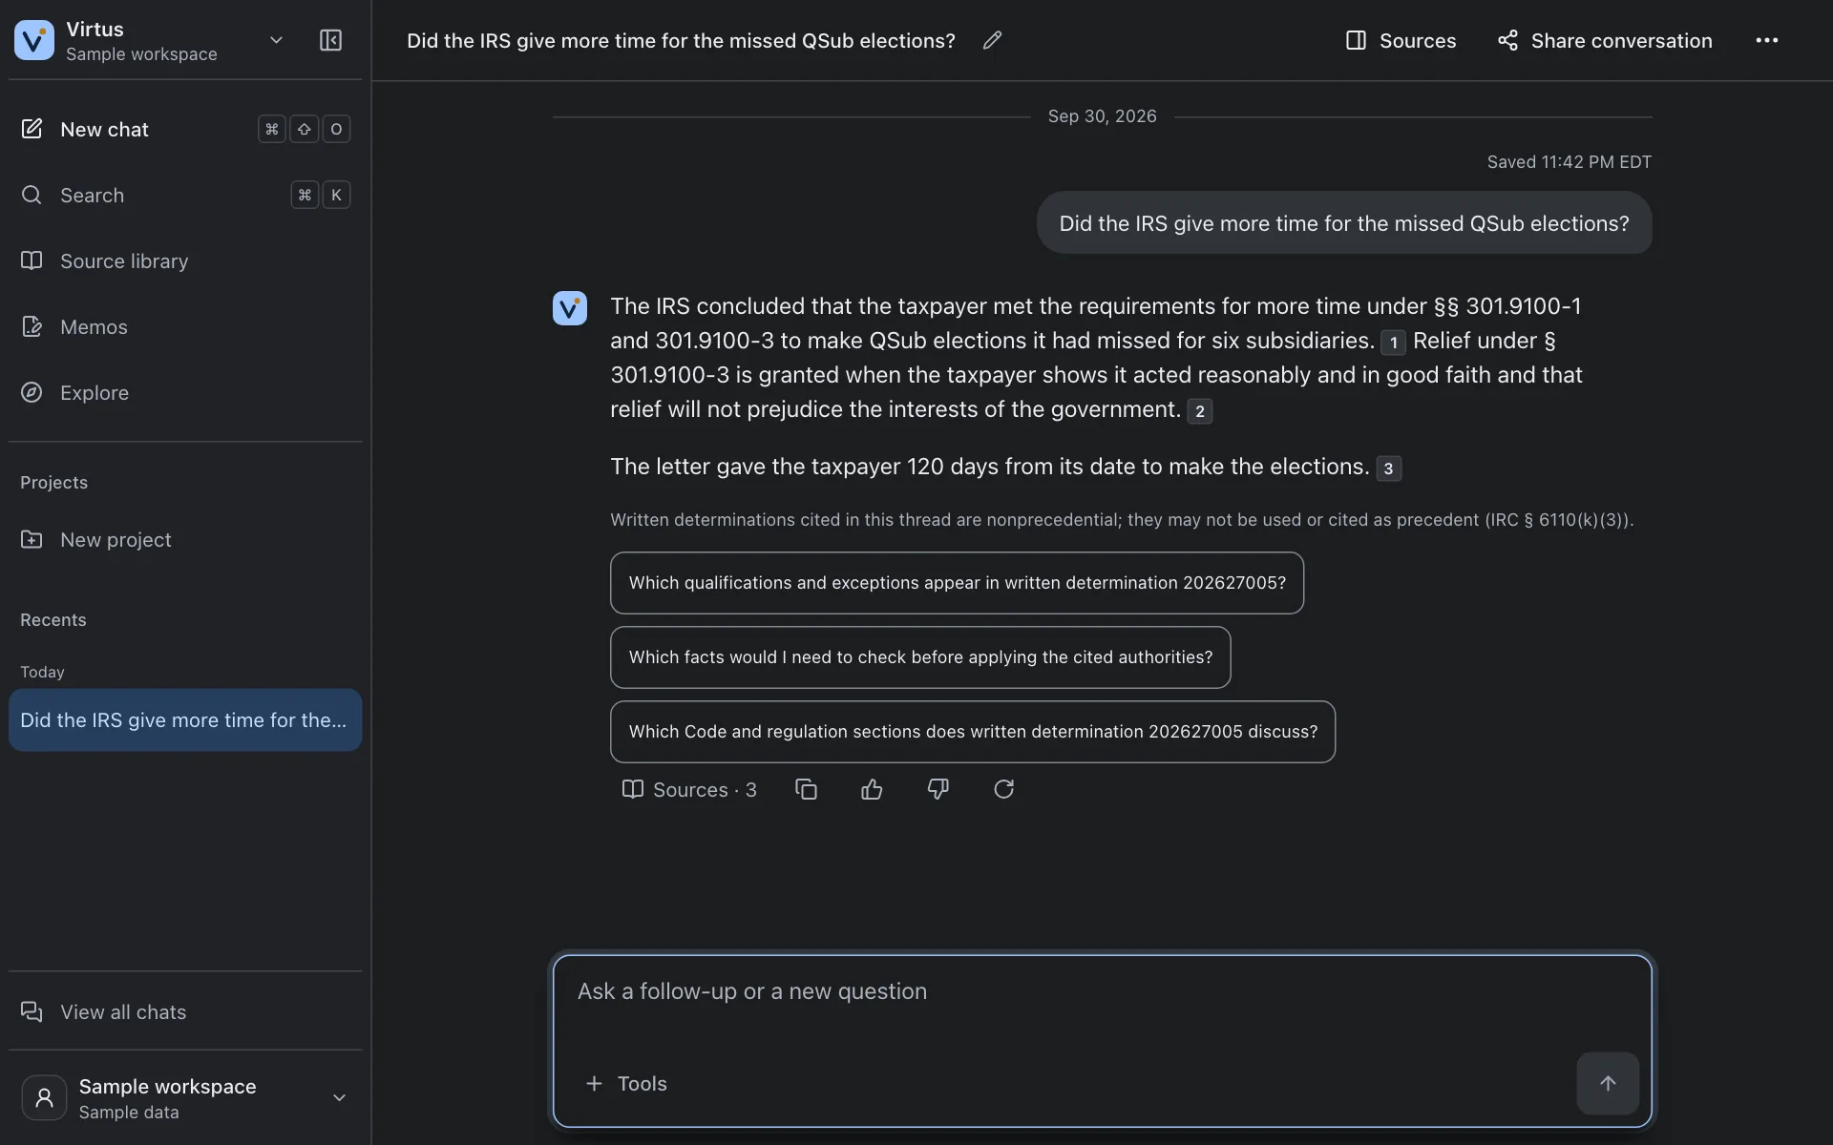
Task: Select the recent chat about IRS time
Action: pyautogui.click(x=185, y=719)
